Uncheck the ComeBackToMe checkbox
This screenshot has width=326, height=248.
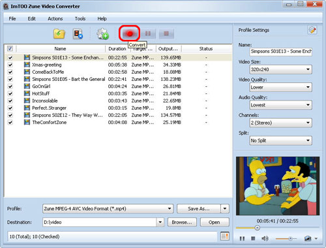[x=10, y=72]
